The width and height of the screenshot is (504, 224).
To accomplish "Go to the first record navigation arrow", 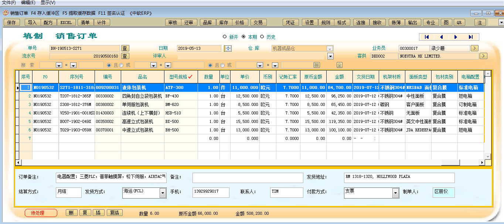I will point(427,37).
